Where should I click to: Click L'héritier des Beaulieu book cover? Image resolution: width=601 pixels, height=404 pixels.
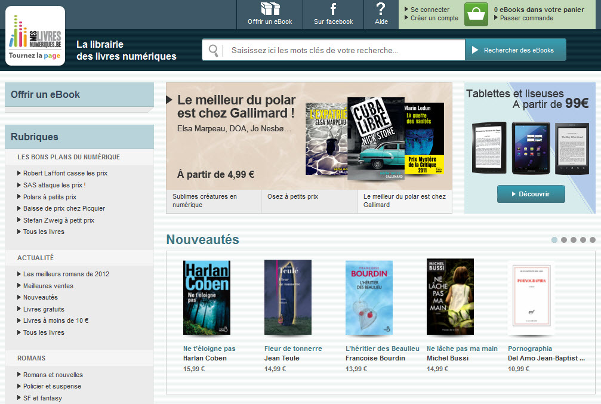[x=369, y=298]
